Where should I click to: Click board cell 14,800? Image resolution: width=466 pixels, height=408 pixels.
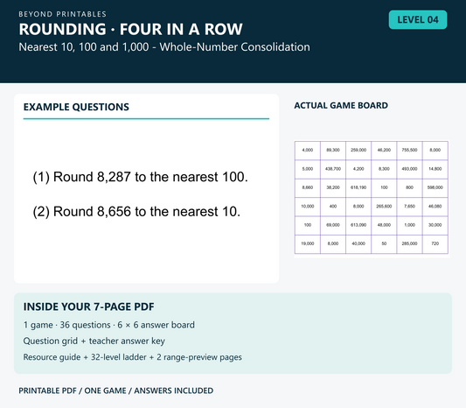[435, 169]
